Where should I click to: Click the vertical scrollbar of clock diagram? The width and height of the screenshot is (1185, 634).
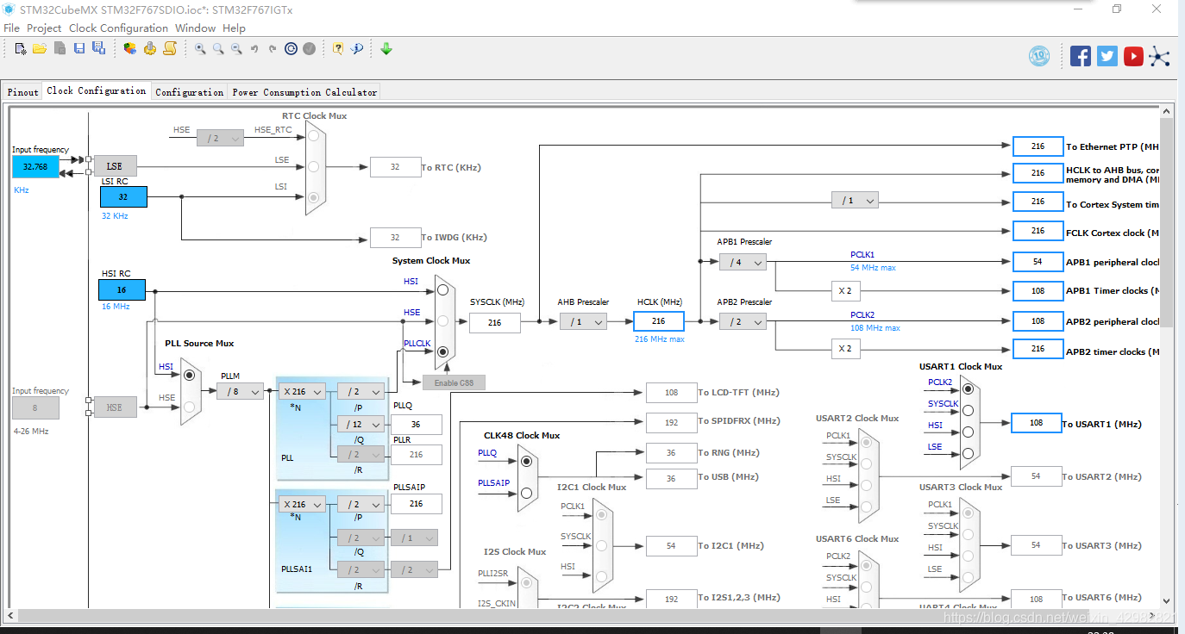tap(1166, 356)
